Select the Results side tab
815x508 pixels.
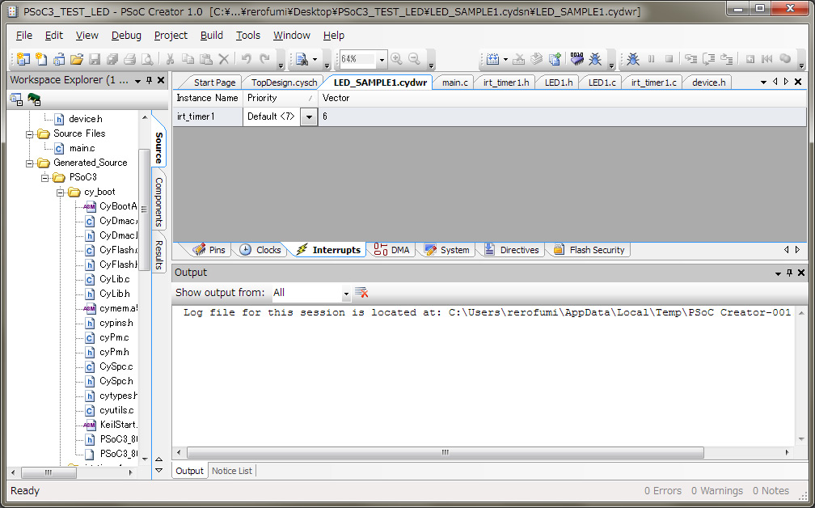(159, 254)
